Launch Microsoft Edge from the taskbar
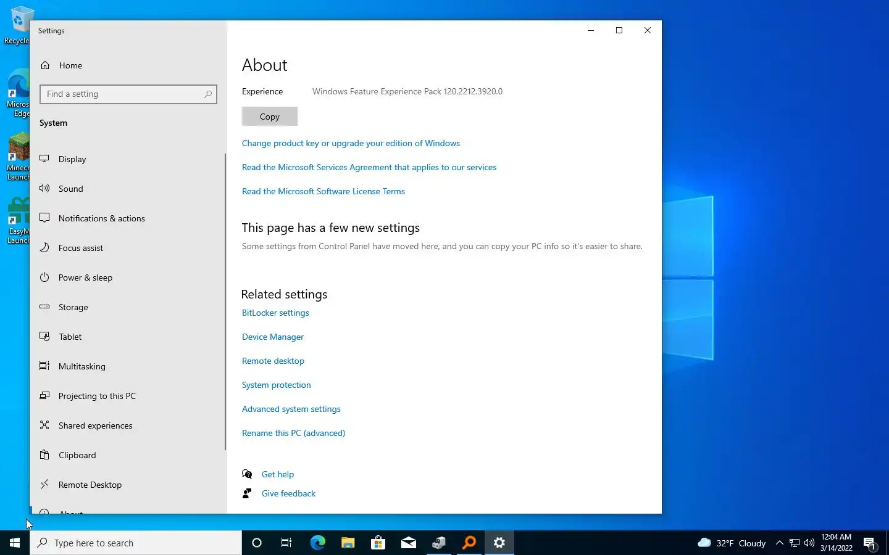This screenshot has width=889, height=555. click(x=317, y=543)
